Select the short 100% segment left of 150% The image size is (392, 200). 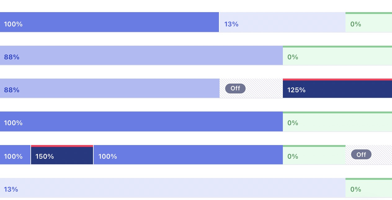click(x=15, y=155)
